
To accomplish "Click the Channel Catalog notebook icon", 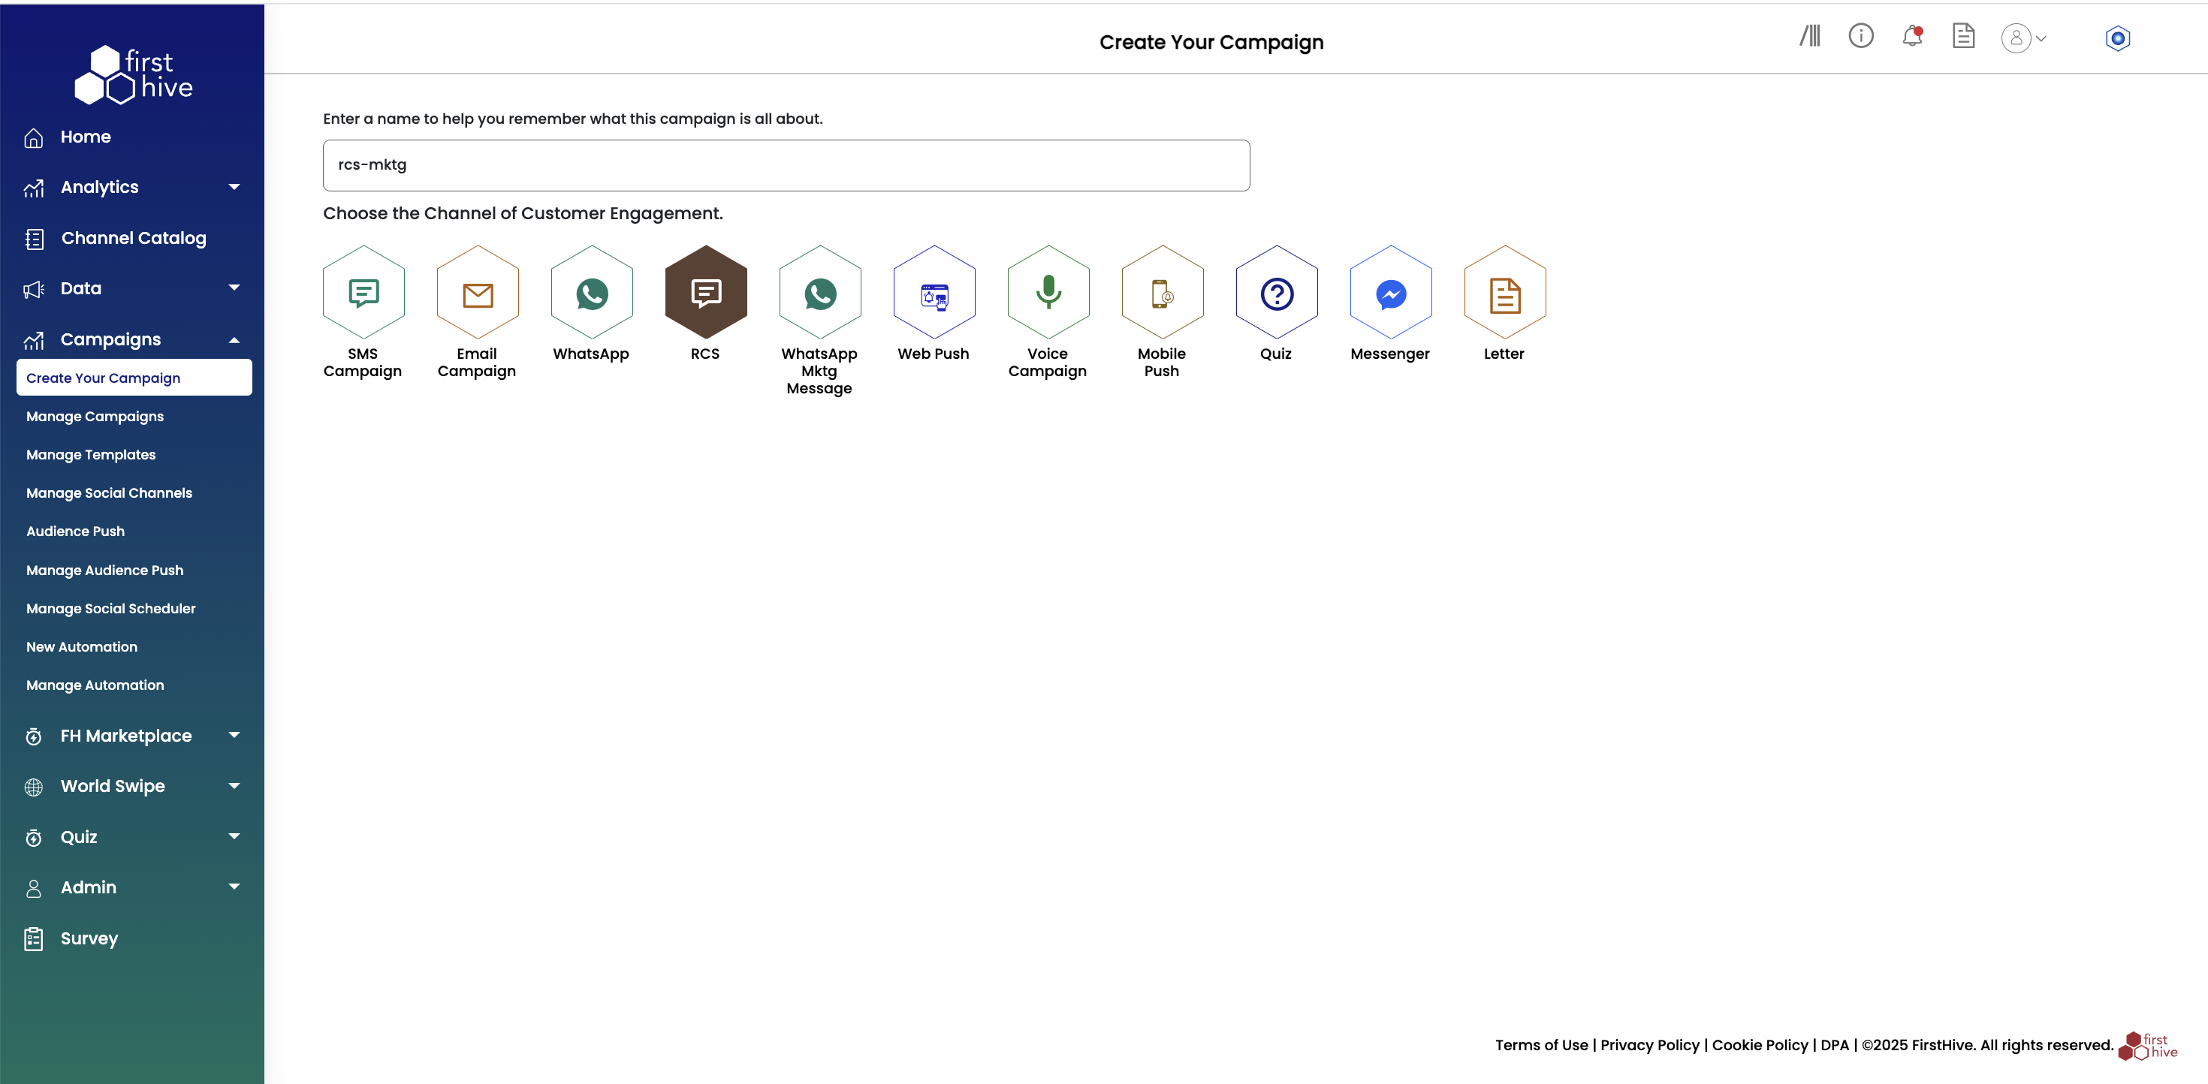I will 35,239.
